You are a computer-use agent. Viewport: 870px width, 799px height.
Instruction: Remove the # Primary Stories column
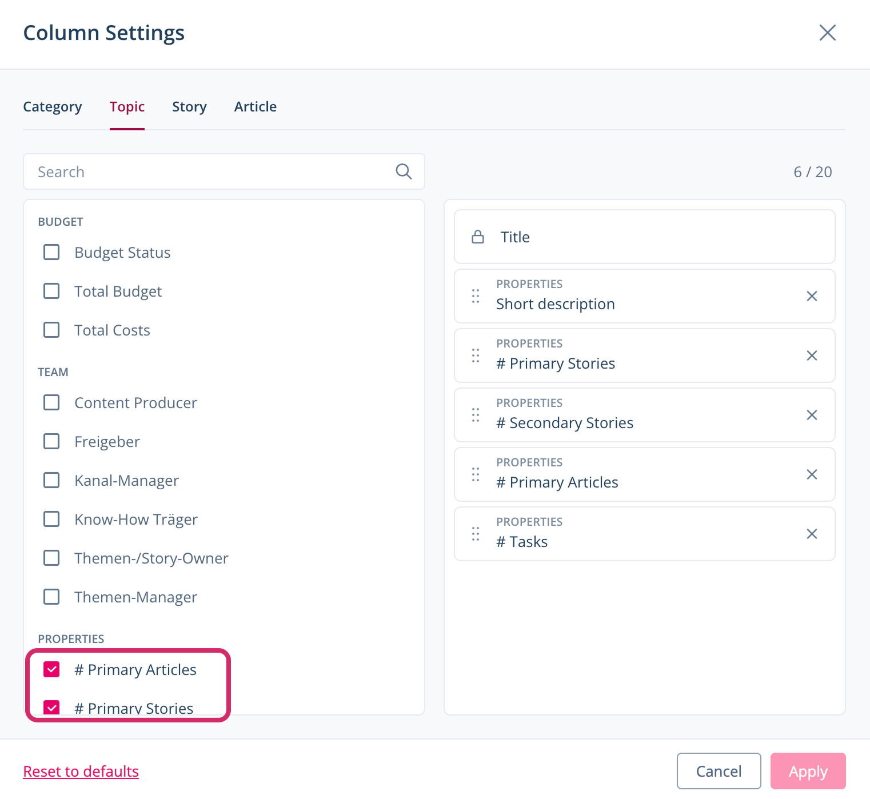[812, 355]
